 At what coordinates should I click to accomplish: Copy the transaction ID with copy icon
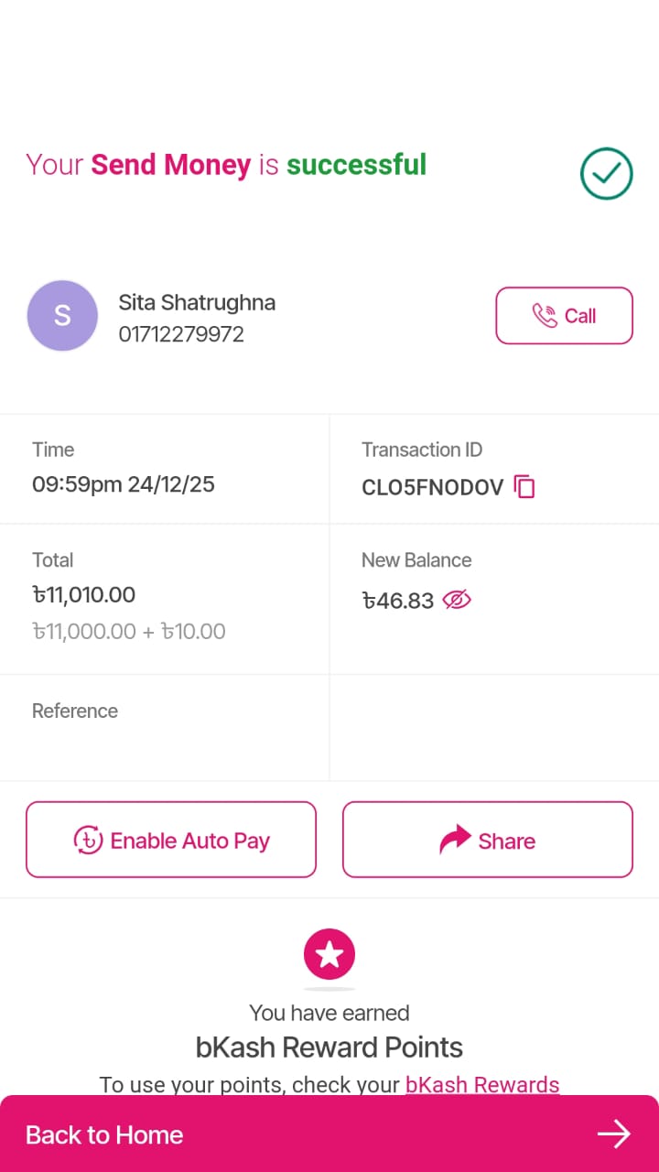(524, 487)
